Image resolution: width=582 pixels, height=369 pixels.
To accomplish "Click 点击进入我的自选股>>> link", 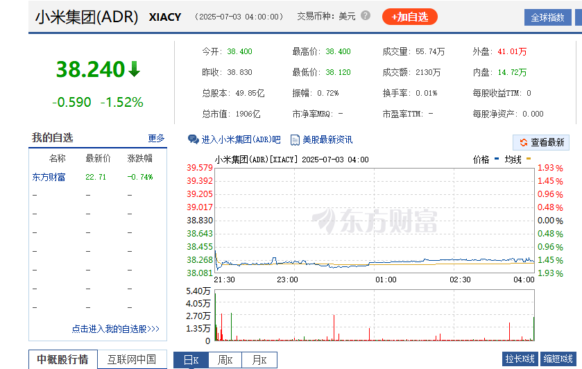I will (115, 329).
